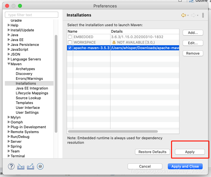
Task: Select Lifecycle Mappings under Maven
Action: pyautogui.click(x=32, y=93)
